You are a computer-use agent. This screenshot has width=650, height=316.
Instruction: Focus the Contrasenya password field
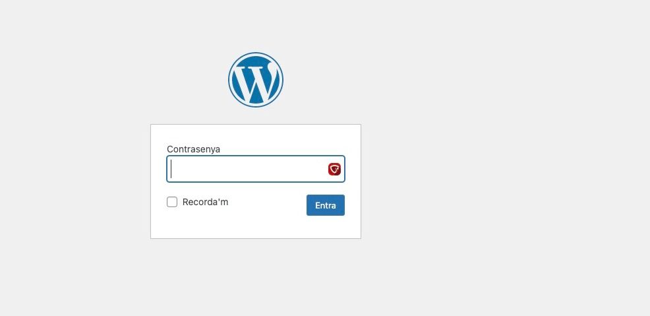click(x=256, y=169)
